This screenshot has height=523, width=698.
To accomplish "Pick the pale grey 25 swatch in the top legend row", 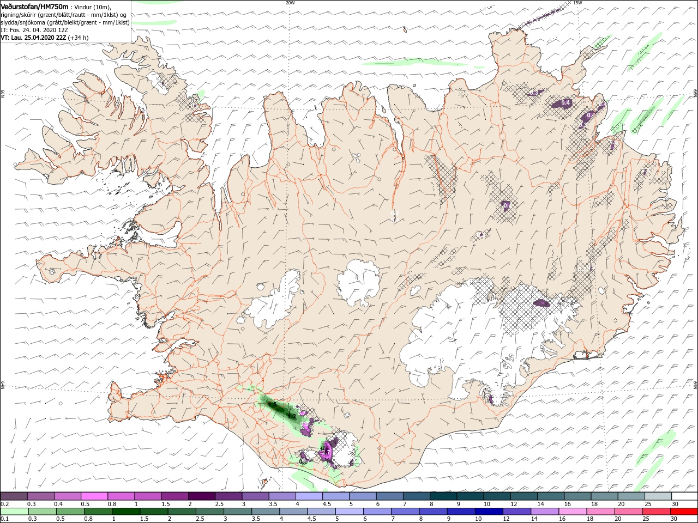I will tap(658, 496).
